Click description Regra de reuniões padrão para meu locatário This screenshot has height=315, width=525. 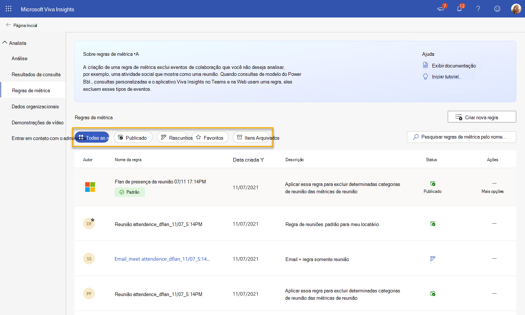tap(332, 224)
